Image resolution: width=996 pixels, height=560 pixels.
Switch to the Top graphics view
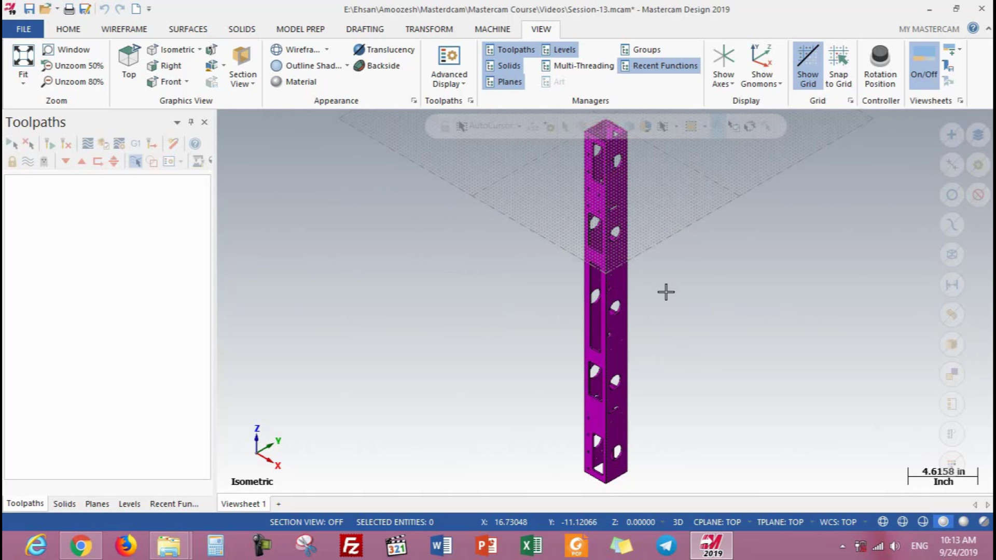(x=129, y=62)
